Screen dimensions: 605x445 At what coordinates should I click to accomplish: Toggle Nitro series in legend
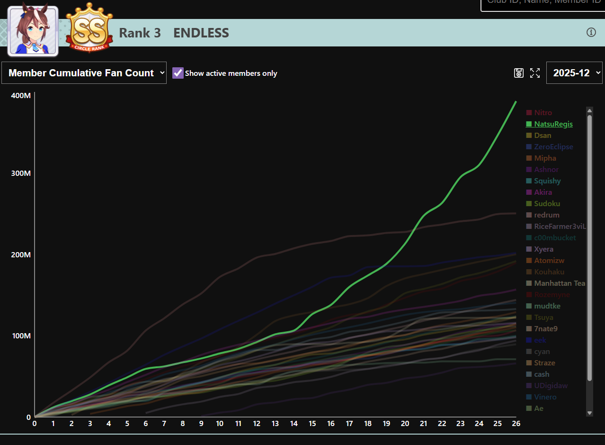tap(539, 113)
